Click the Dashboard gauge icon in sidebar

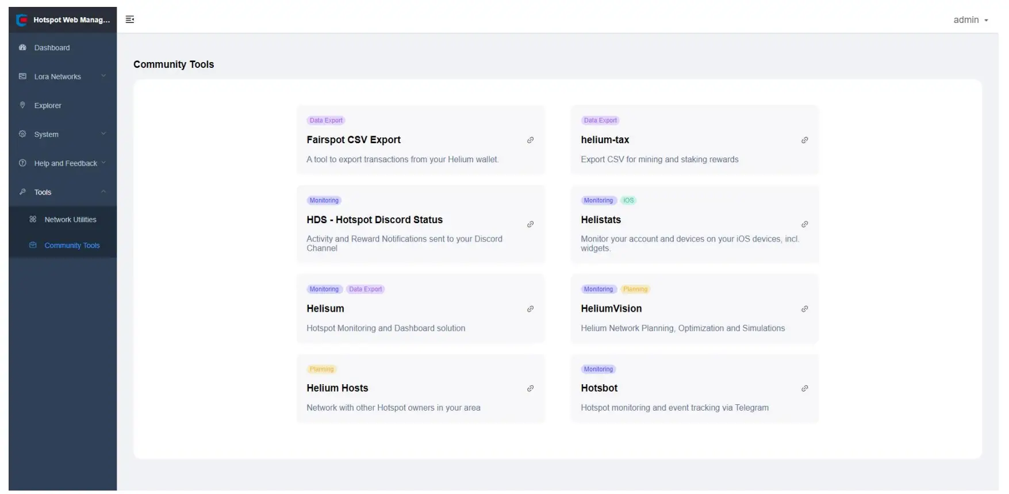[22, 48]
